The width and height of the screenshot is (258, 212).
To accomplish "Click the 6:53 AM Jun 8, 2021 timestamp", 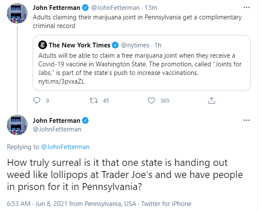I will click(37, 204).
